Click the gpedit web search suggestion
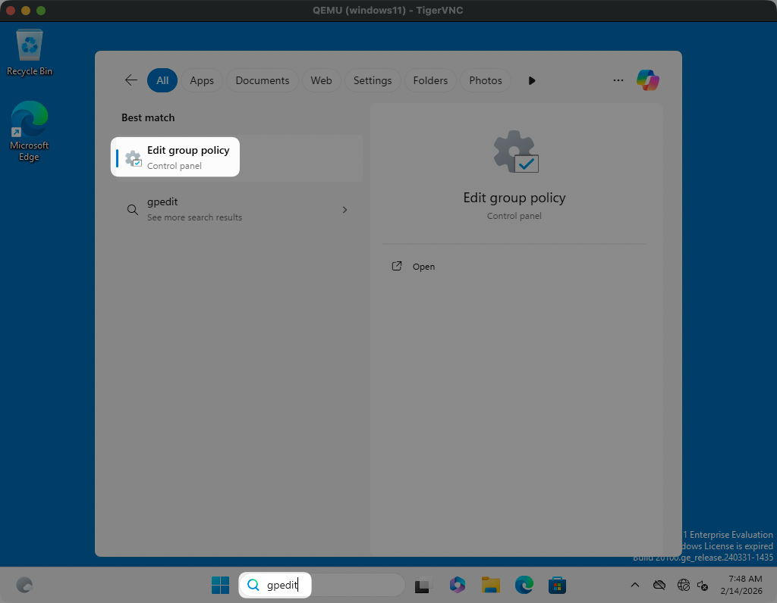 (194, 209)
